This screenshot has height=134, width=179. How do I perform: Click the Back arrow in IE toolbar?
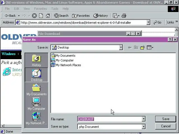pos(10,16)
